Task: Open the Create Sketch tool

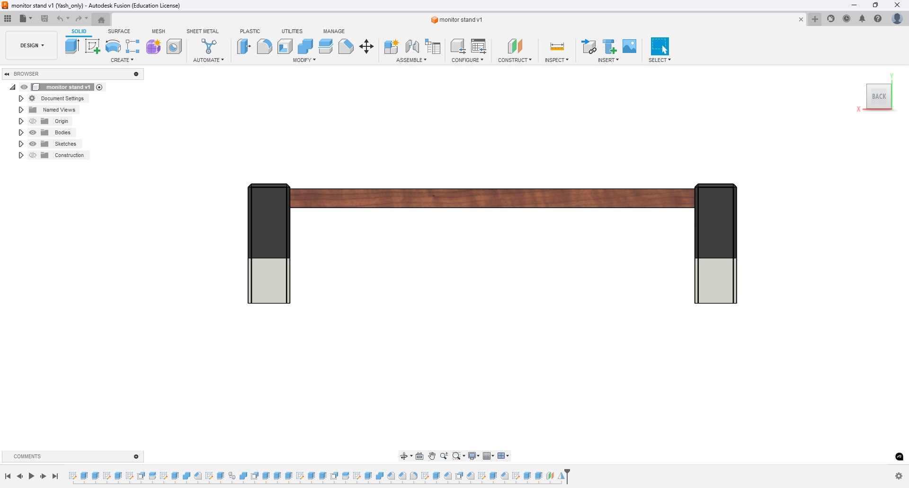Action: coord(92,46)
